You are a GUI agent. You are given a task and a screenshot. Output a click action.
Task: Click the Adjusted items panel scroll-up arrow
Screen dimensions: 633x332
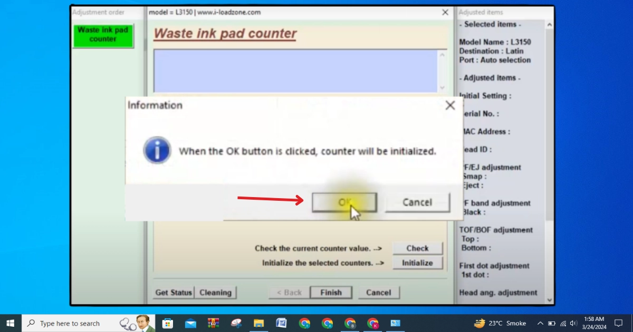click(549, 25)
